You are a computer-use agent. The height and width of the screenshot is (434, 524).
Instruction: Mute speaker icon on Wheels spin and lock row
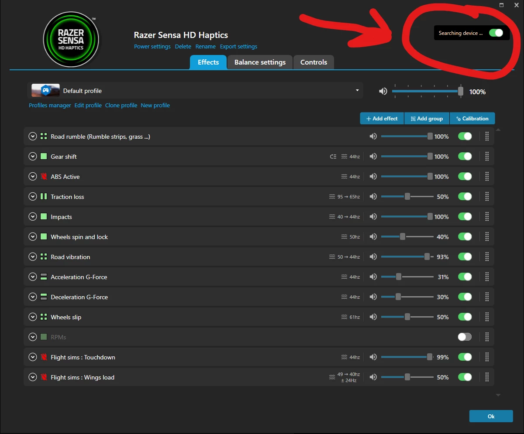click(373, 237)
